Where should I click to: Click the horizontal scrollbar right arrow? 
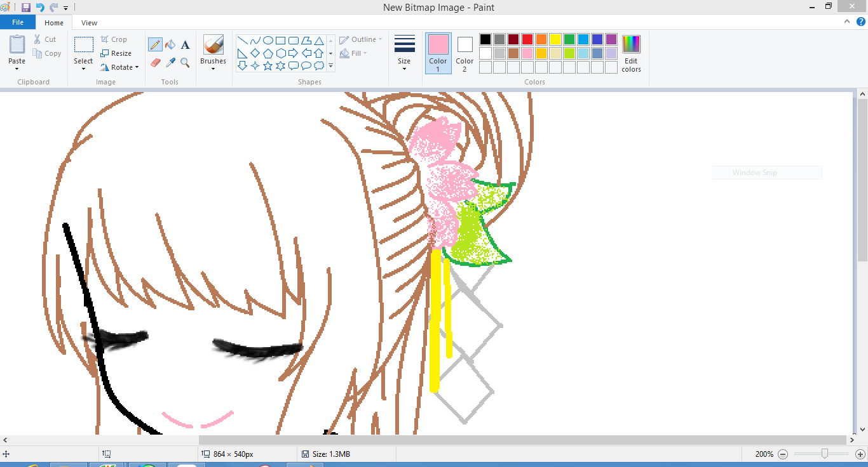(851, 440)
